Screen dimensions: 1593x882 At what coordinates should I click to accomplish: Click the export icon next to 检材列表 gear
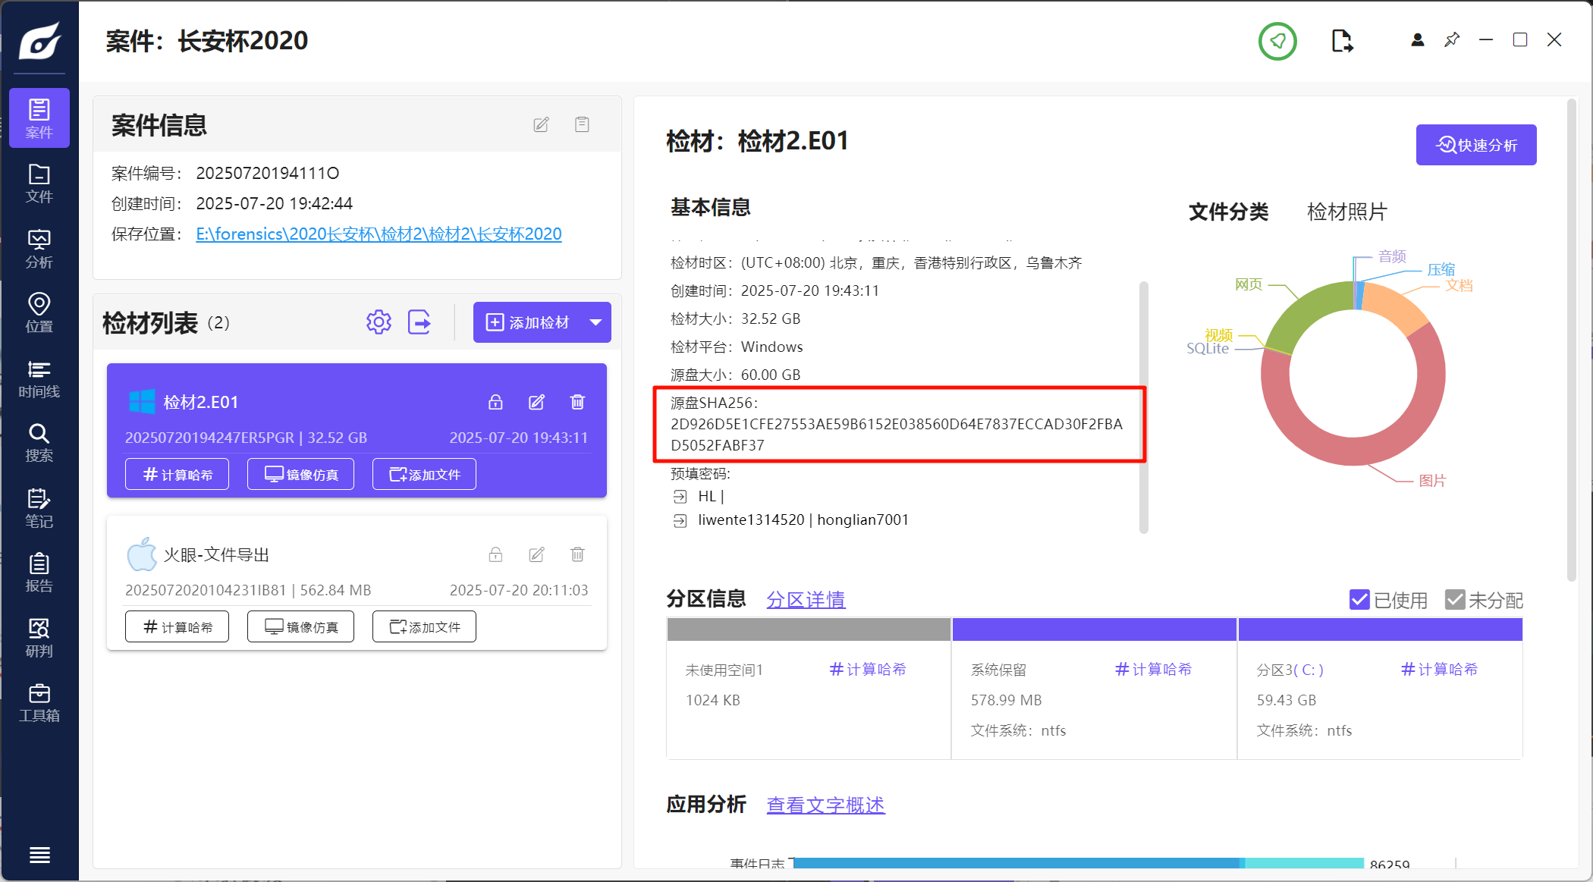point(419,322)
